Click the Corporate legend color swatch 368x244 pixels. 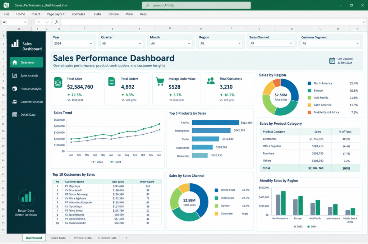click(216, 214)
